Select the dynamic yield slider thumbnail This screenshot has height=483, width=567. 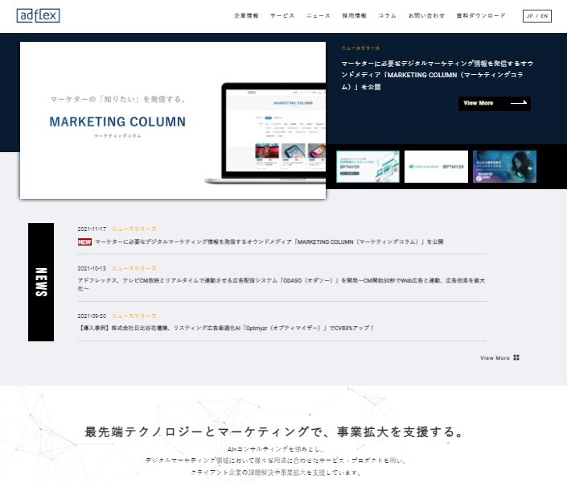click(504, 167)
